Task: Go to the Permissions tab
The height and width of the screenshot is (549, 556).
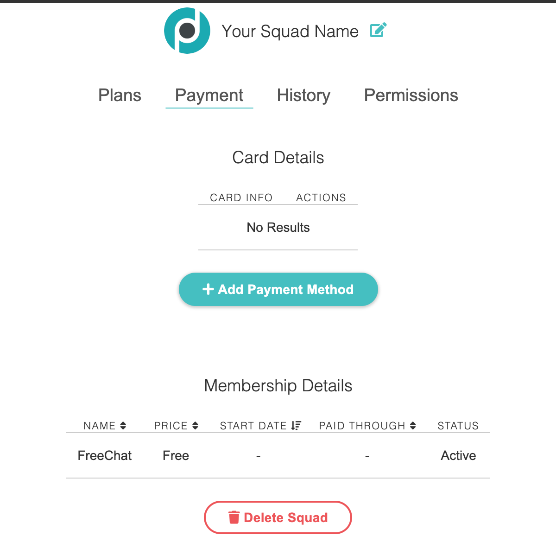Action: (x=411, y=96)
